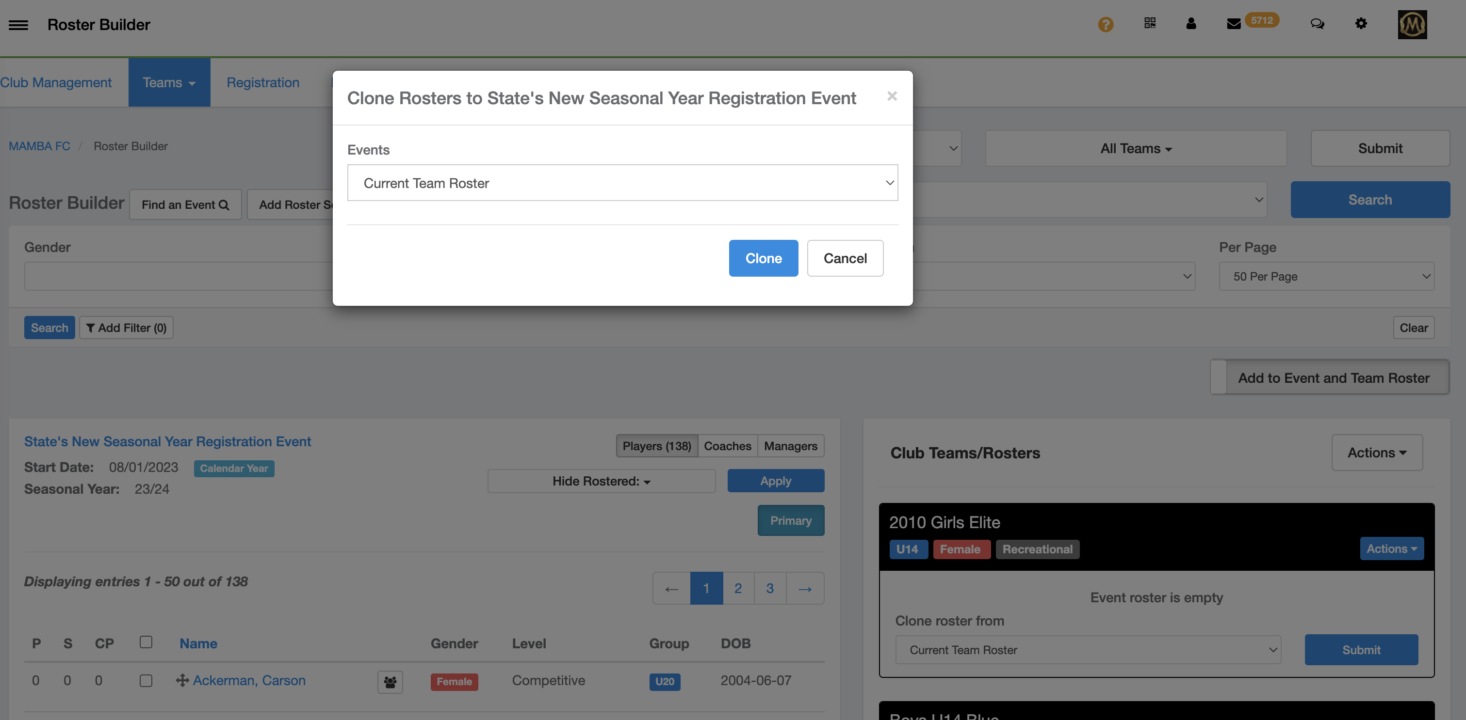Viewport: 1466px width, 720px height.
Task: Click the Teams menu tab
Action: click(x=169, y=81)
